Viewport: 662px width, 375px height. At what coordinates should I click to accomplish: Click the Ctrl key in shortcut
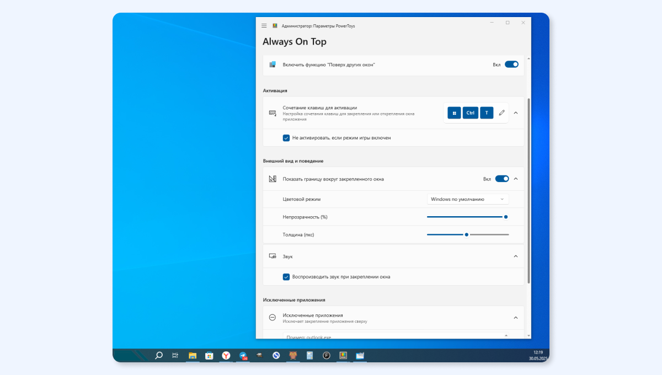click(x=470, y=113)
